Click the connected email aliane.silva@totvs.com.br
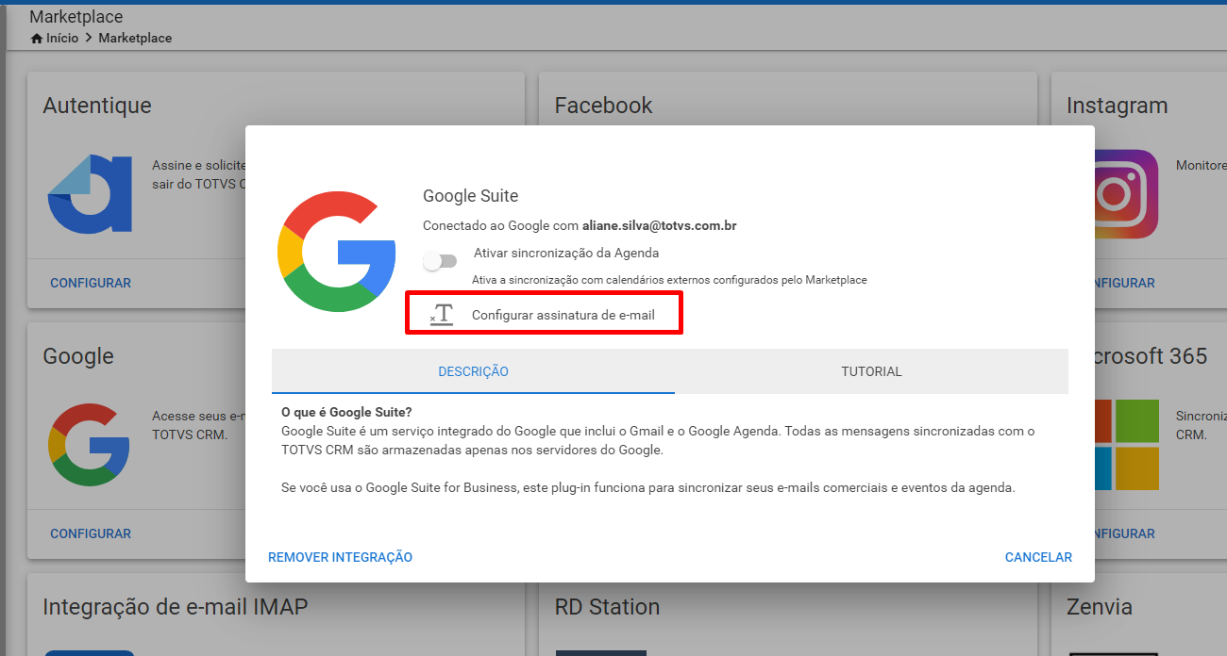Image resolution: width=1227 pixels, height=656 pixels. tap(659, 226)
